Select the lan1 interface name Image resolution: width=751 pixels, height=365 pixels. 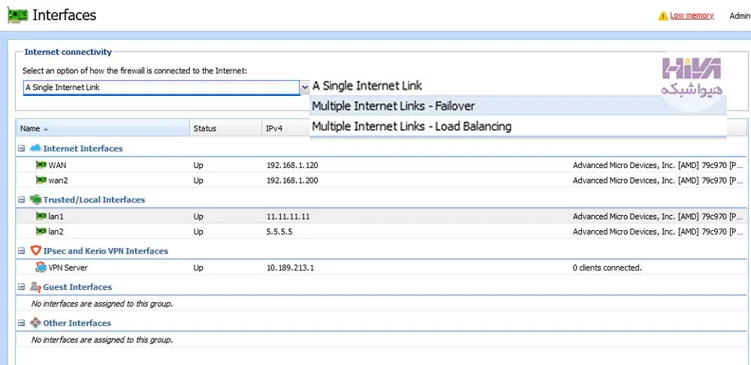click(56, 217)
